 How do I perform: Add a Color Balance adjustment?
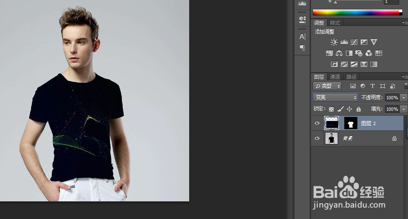coord(339,53)
